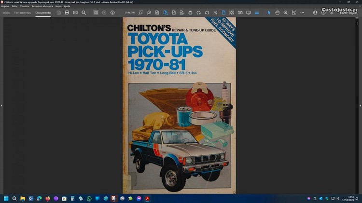
Task: Click the Chilton's Toyota manual cover page
Action: (179, 106)
